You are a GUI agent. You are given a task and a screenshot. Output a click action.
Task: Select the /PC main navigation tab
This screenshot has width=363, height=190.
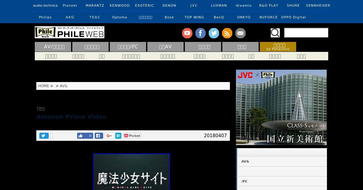128,47
